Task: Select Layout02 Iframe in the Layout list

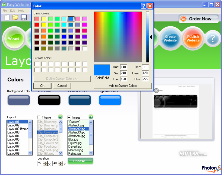Action: (18, 129)
